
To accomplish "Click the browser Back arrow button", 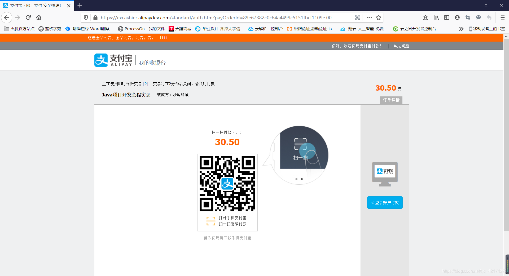I will (x=7, y=18).
